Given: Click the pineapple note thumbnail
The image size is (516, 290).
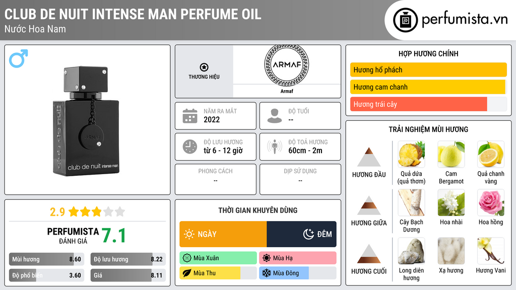Looking at the screenshot, I should (x=411, y=155).
